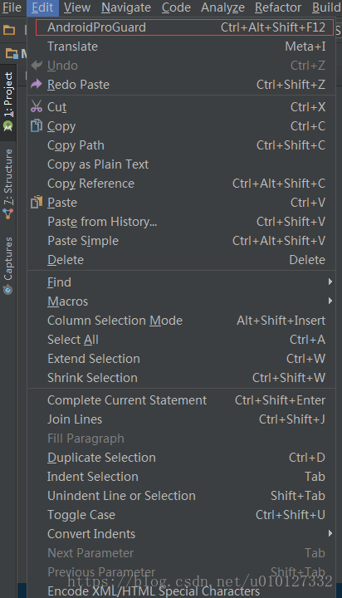Click the Redo Paste arrow icon
Image resolution: width=342 pixels, height=598 pixels.
(x=37, y=84)
